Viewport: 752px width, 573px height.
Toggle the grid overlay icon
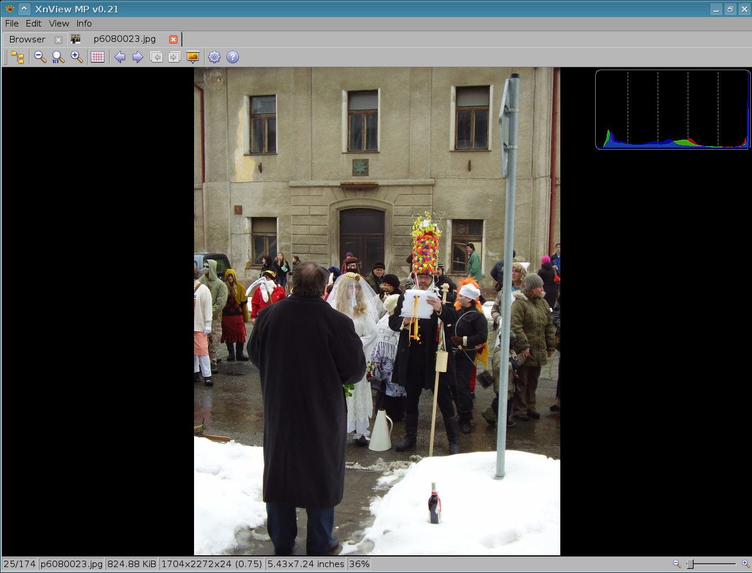click(98, 57)
